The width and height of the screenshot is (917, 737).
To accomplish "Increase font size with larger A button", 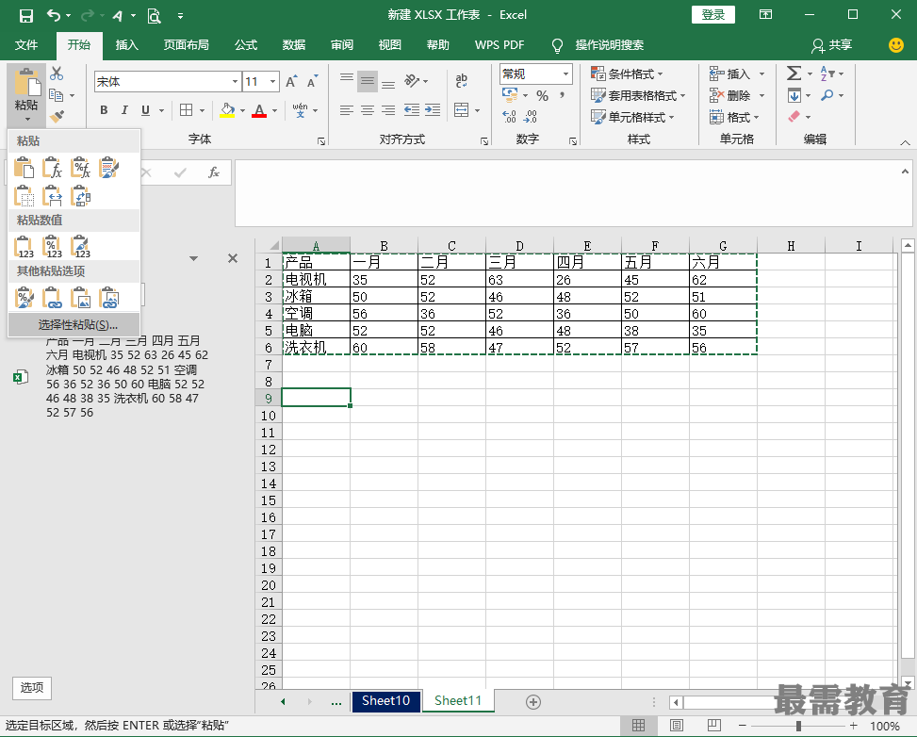I will pos(291,82).
